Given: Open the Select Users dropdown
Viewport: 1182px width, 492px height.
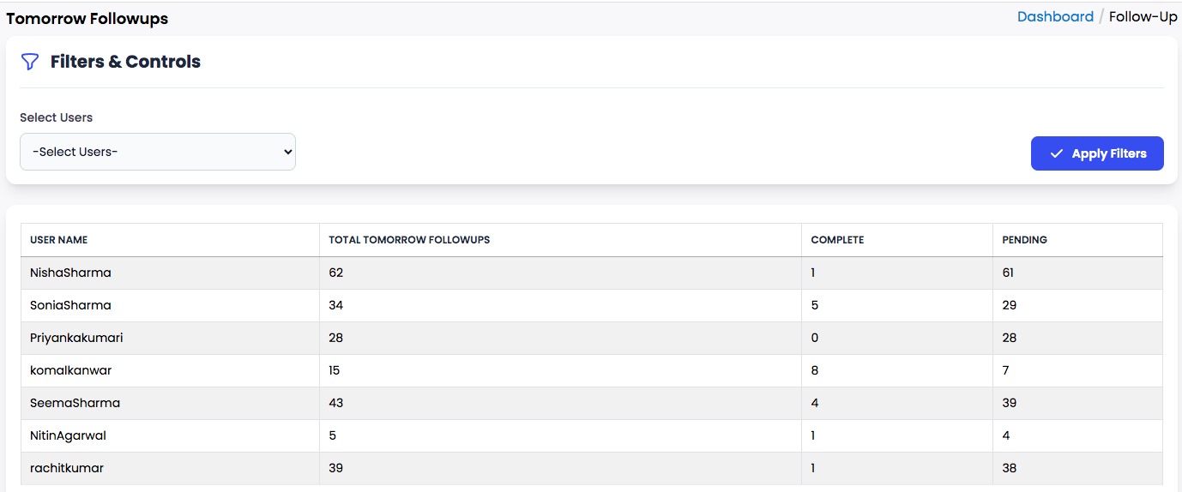Looking at the screenshot, I should tap(158, 152).
